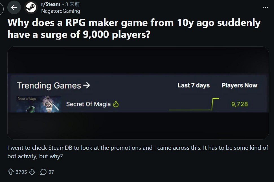This screenshot has height=182, width=274.
Task: Open the r/Steam subreddit avatar icon
Action: (31, 8)
